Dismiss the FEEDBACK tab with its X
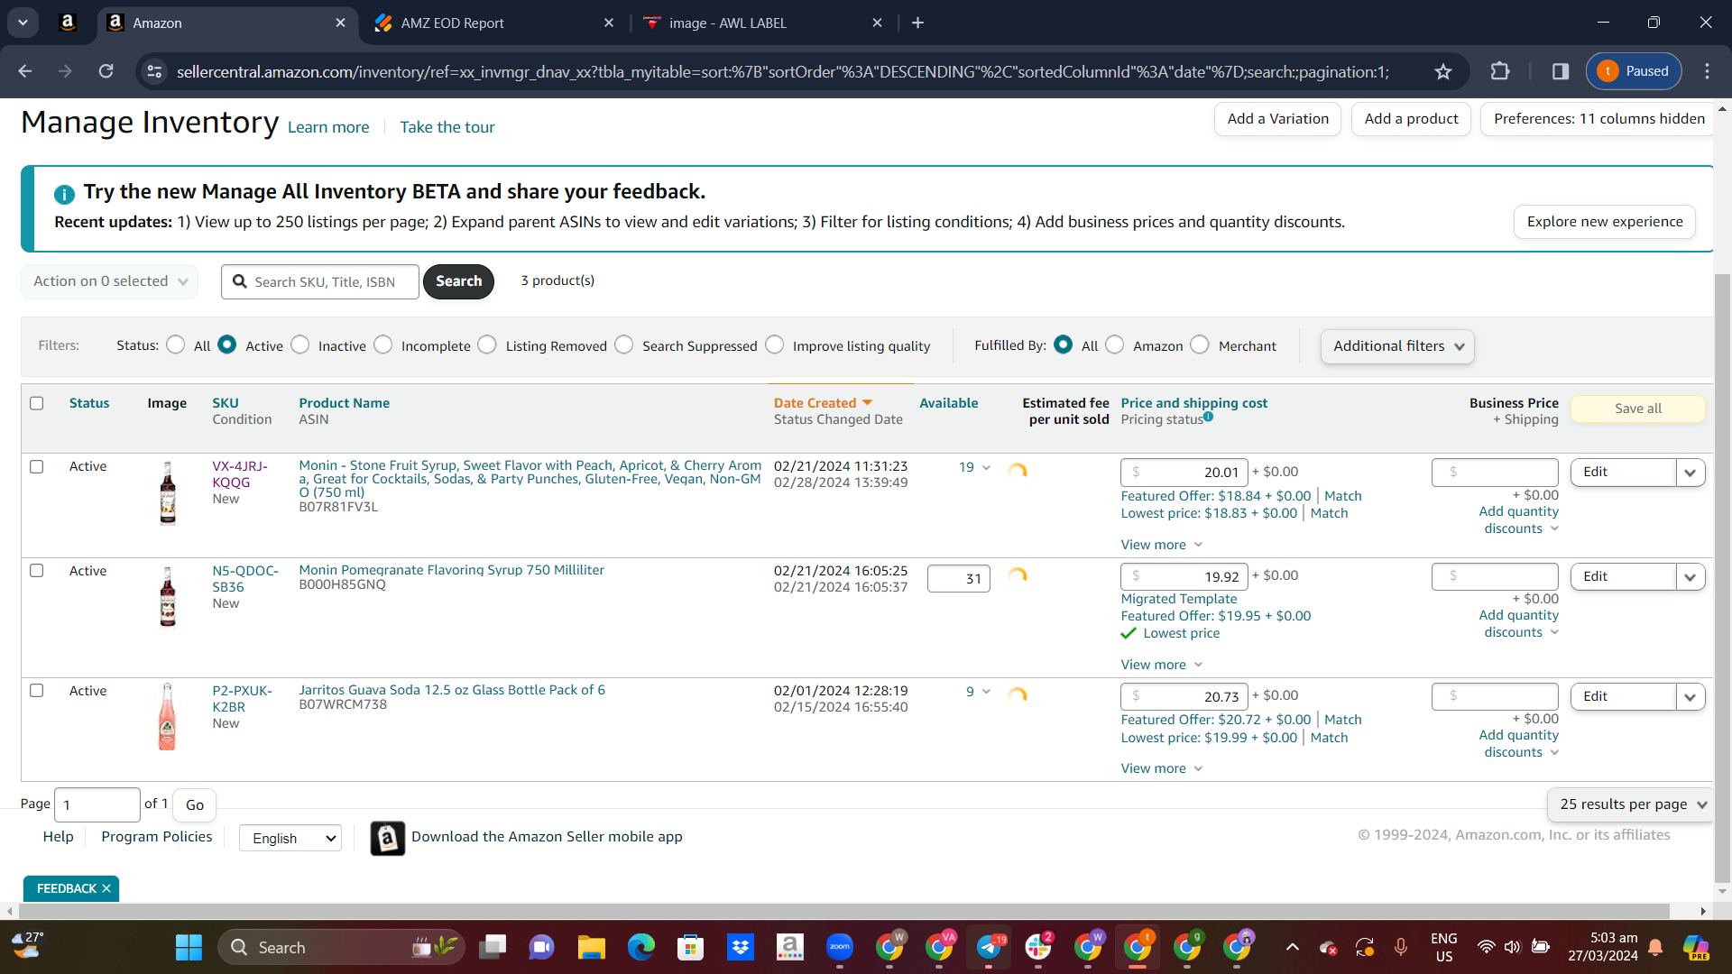This screenshot has height=974, width=1732. [x=106, y=888]
